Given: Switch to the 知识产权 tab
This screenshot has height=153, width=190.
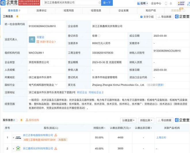Looking at the screenshot, I should pos(151,10).
